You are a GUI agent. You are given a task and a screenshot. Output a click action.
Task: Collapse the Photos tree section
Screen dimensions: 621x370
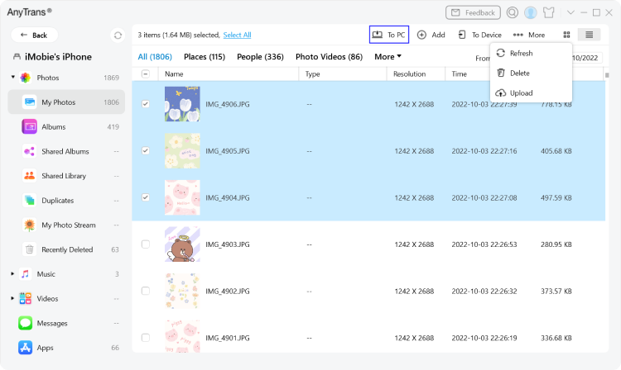[x=13, y=78]
